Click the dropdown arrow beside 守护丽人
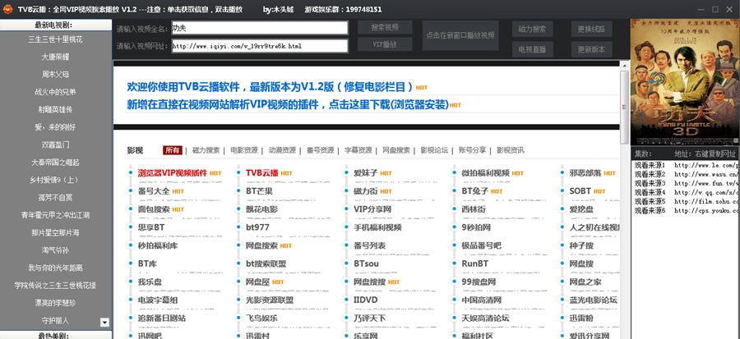 coord(104,323)
